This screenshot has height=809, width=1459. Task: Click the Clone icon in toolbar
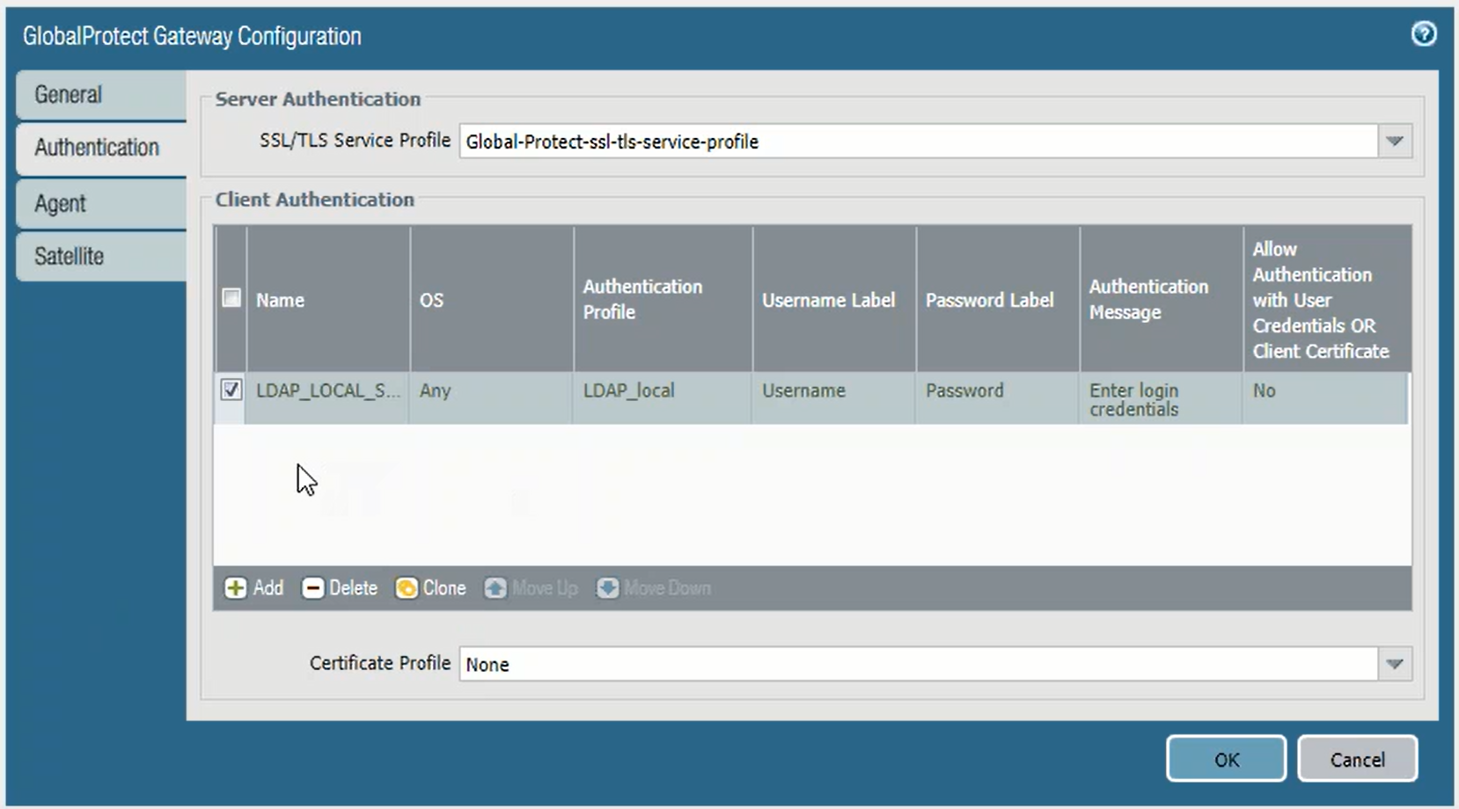(x=407, y=588)
